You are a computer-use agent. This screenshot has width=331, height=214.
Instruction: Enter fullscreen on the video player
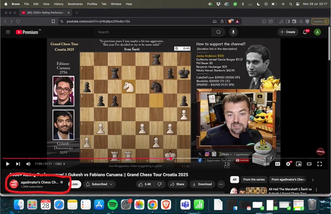pyautogui.click(x=320, y=164)
